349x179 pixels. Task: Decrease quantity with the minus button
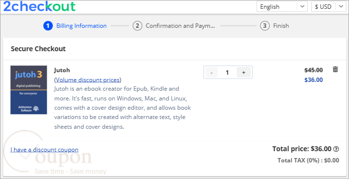coord(211,72)
